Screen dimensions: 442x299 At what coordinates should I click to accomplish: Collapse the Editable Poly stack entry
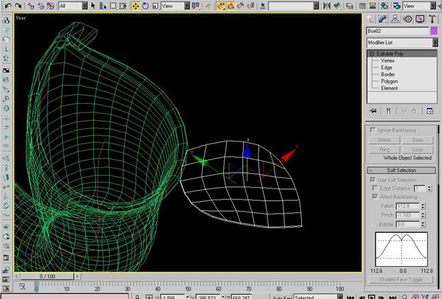pos(372,53)
